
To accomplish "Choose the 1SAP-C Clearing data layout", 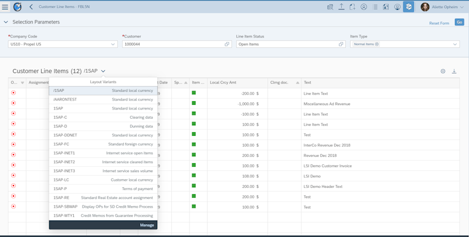I will click(103, 117).
